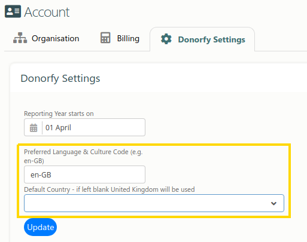Click the Account contact card icon

(x=13, y=11)
